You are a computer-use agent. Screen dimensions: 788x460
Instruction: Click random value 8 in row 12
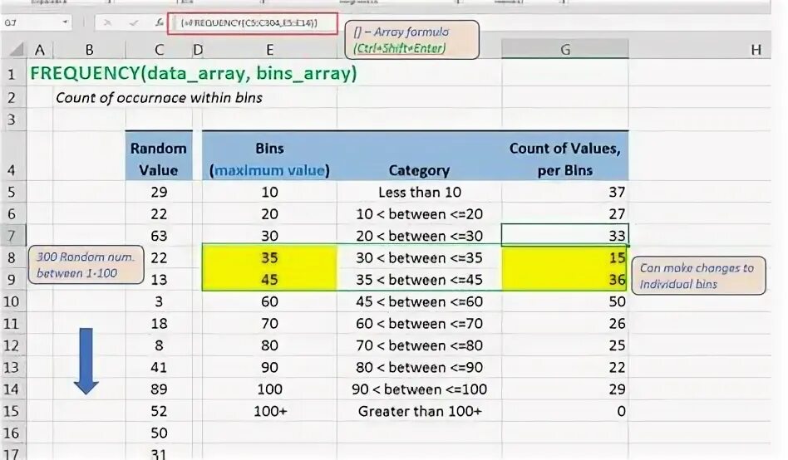coord(159,345)
